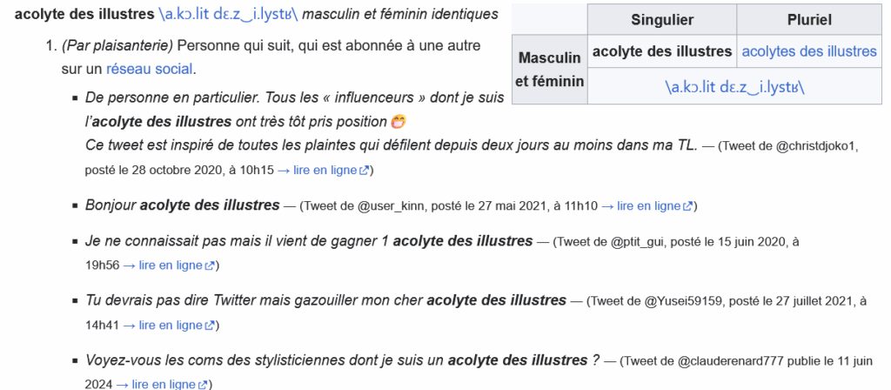
Task: Open "lire en ligne" for @user_kinn tweet
Action: 648,206
